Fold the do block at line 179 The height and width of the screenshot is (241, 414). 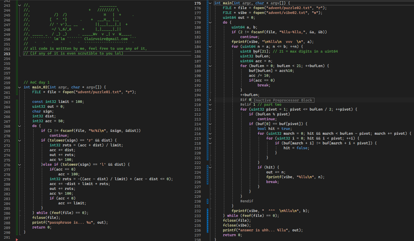tap(210, 22)
